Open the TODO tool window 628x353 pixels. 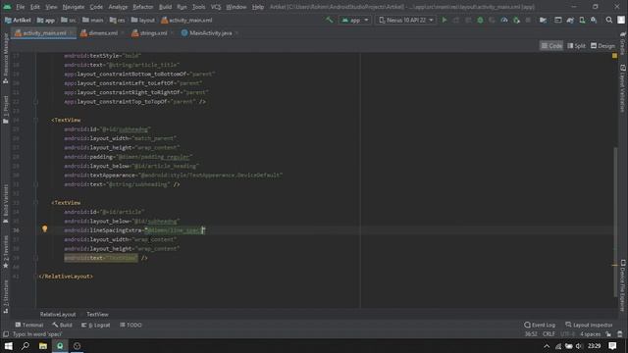point(131,325)
